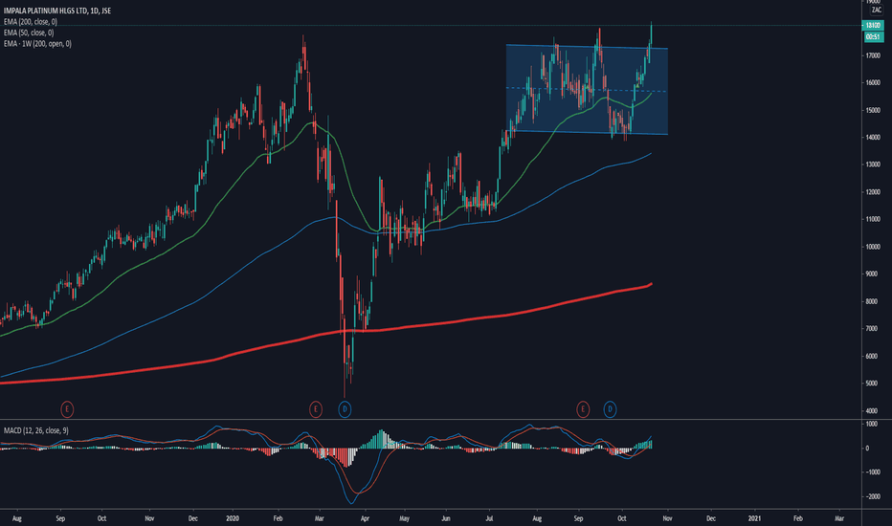Click the 7000 price axis label
Viewport: 892px width, 526px height.
[x=873, y=329]
